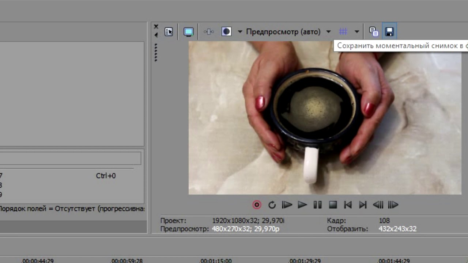This screenshot has height=263, width=468.
Task: Click the preview value 480x270x32; 29,970p
Action: tap(246, 229)
